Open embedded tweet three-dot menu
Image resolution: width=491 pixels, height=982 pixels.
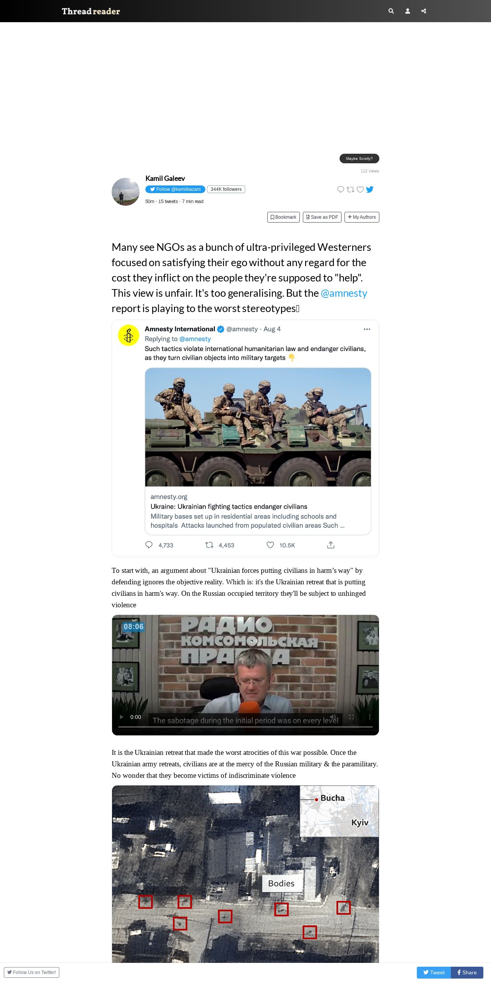[367, 329]
